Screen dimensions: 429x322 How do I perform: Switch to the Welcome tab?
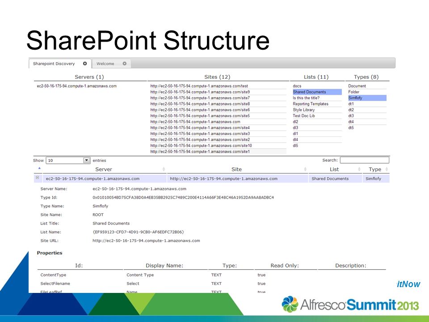(x=105, y=64)
